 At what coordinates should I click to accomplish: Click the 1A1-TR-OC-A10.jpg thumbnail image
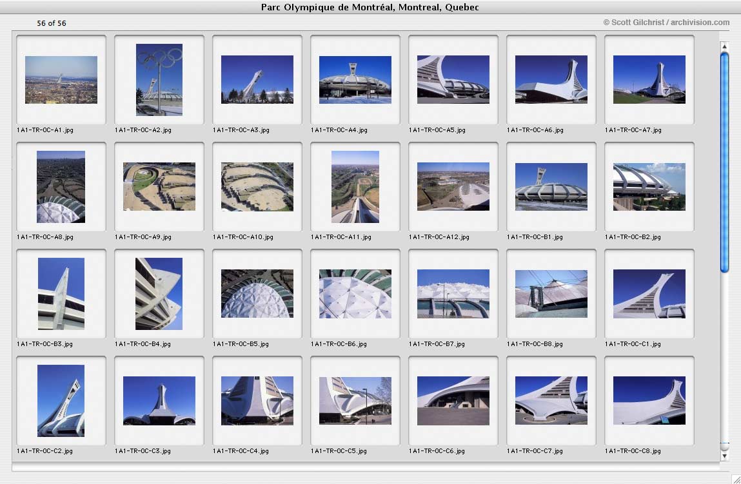point(257,187)
